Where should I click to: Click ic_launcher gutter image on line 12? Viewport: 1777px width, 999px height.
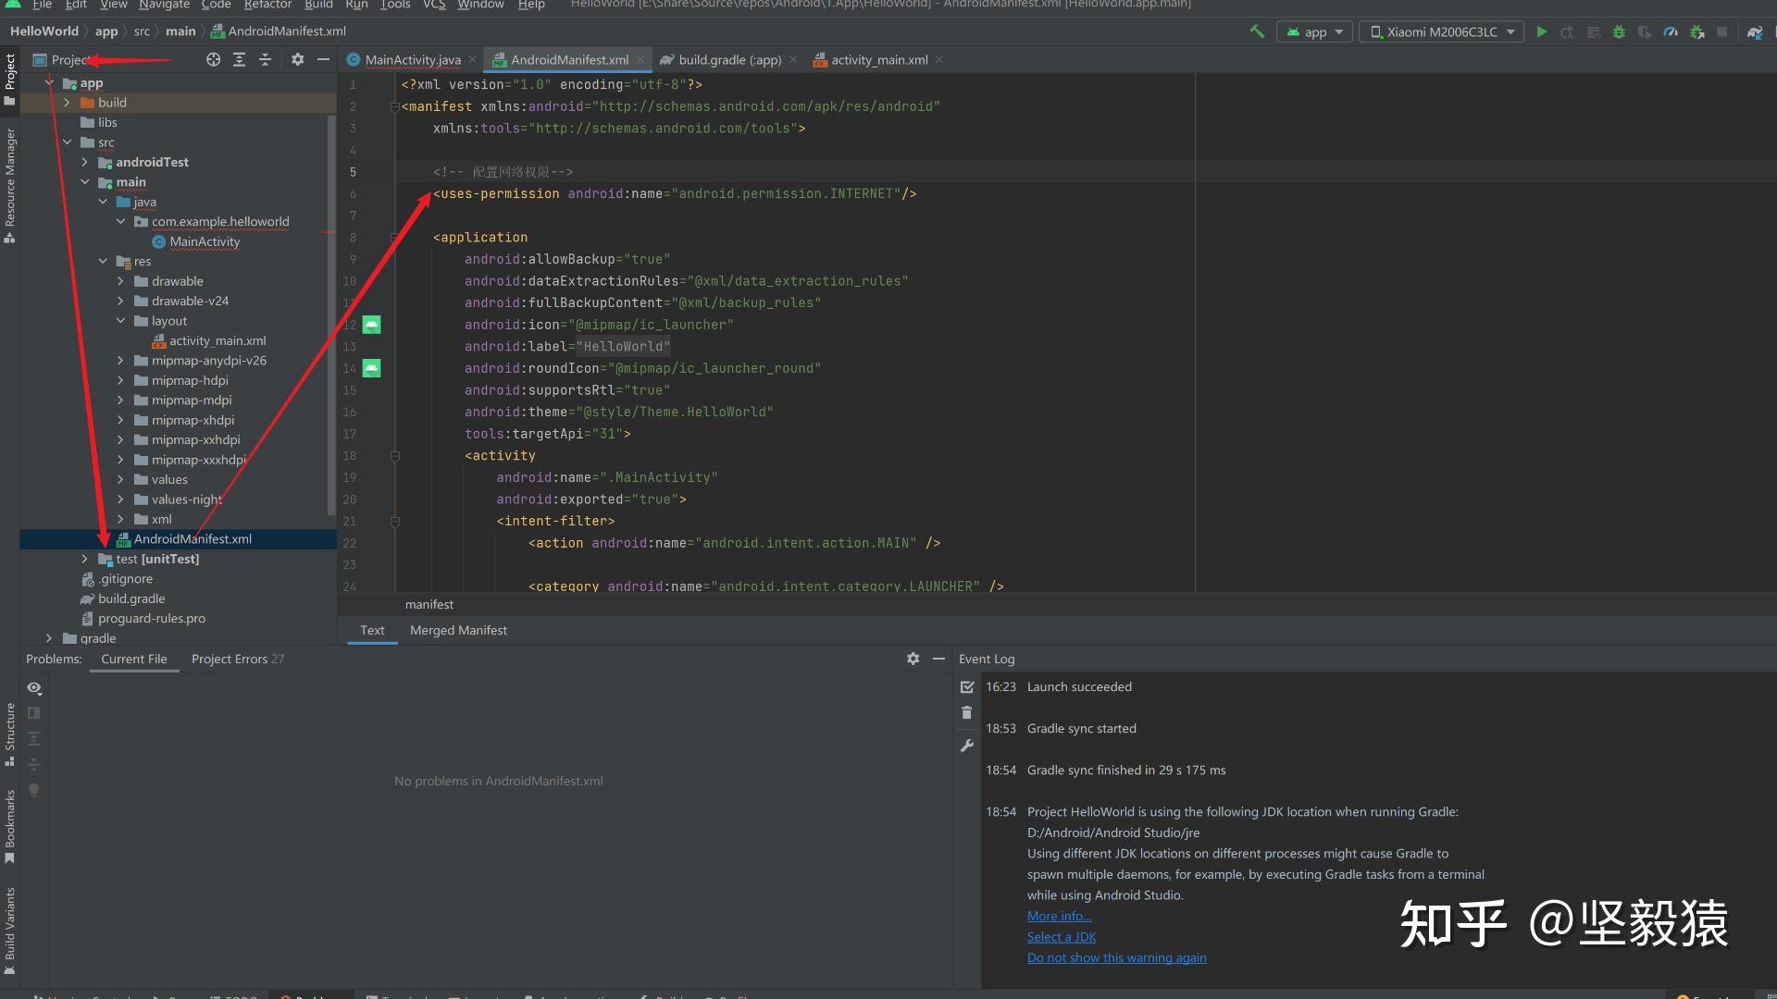coord(371,325)
